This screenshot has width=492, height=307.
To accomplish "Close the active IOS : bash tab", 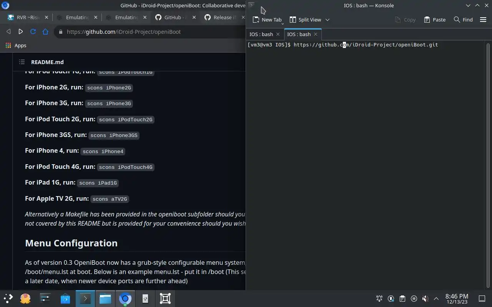I will [316, 34].
